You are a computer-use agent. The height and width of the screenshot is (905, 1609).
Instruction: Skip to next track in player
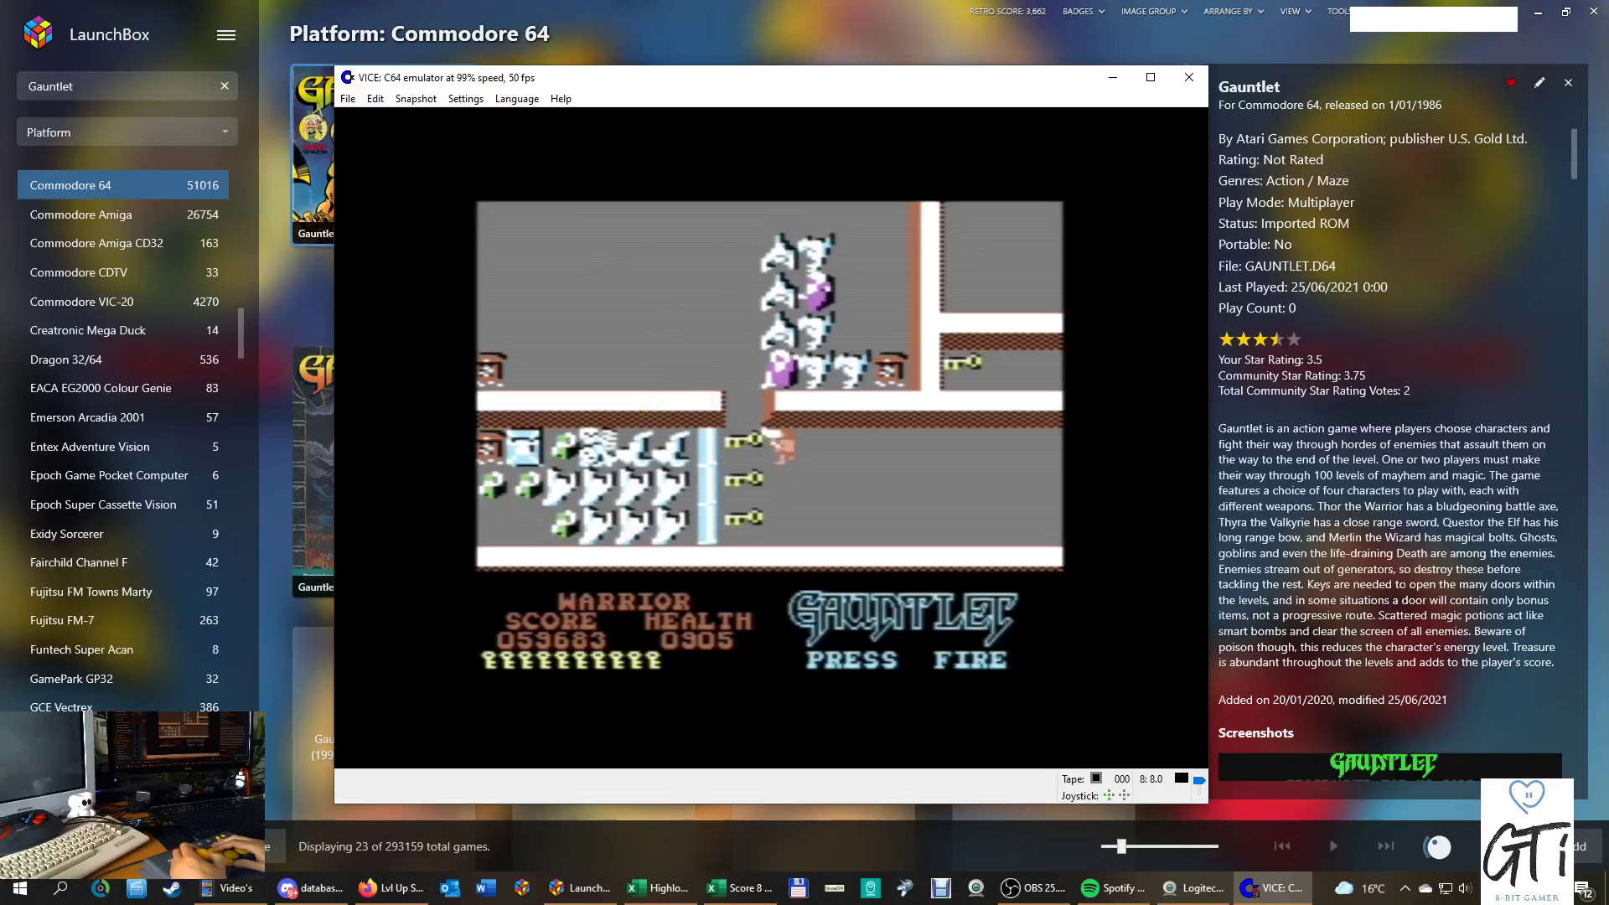(1385, 846)
